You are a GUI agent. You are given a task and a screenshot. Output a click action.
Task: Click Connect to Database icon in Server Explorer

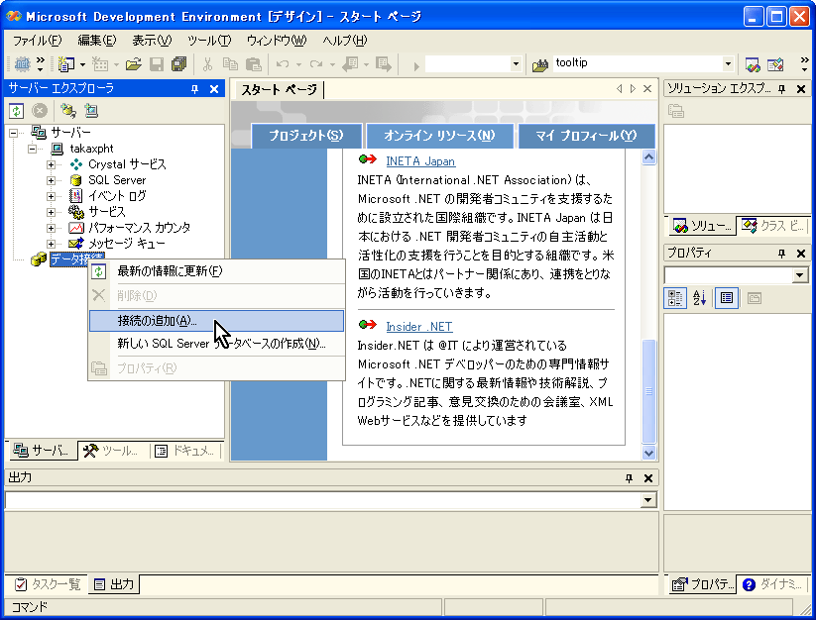pos(68,111)
